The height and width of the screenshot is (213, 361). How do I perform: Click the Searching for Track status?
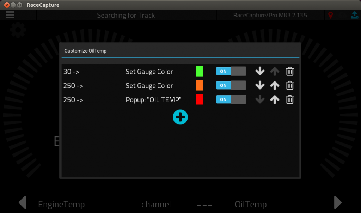[126, 15]
